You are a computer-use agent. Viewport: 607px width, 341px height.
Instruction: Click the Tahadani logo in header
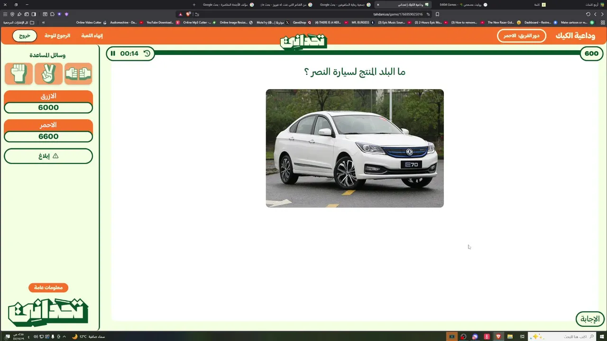click(303, 41)
